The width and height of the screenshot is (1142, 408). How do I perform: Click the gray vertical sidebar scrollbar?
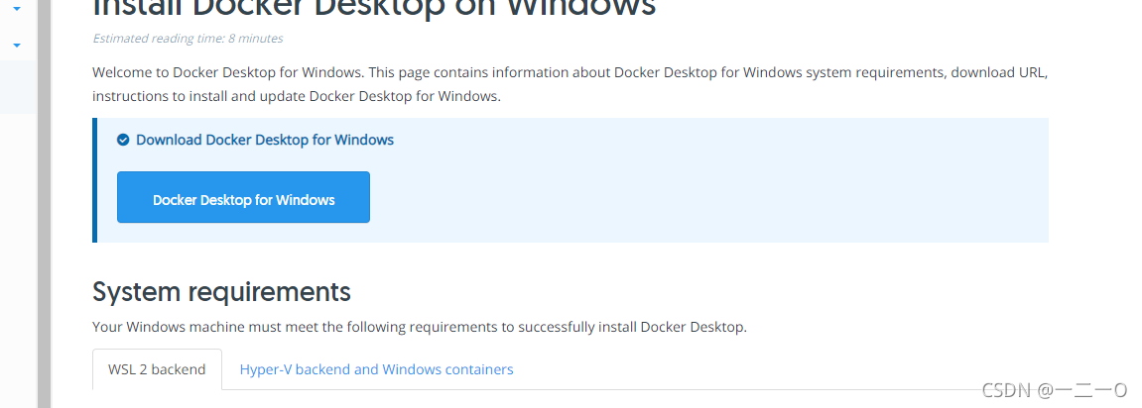click(x=44, y=204)
